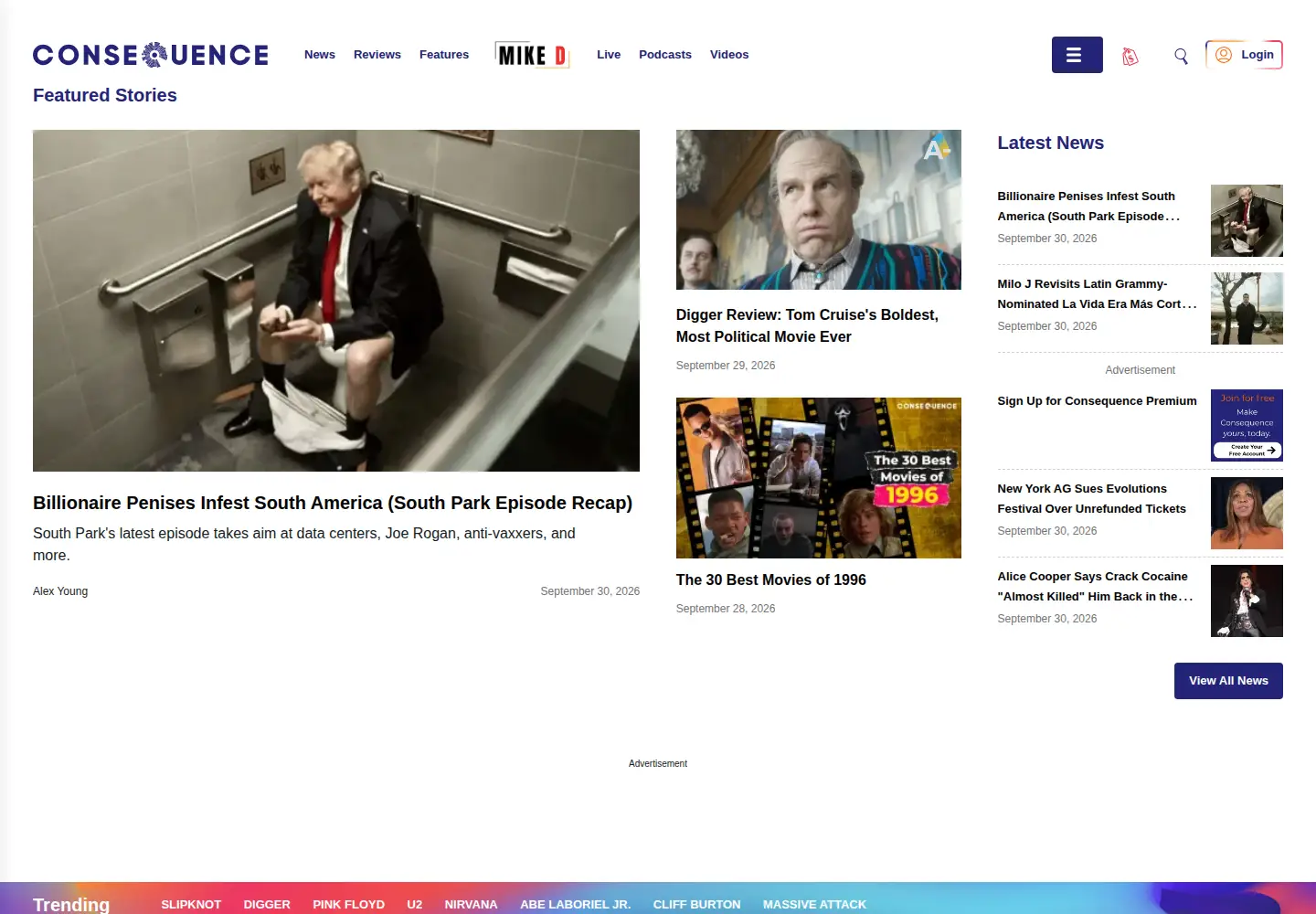
Task: Open the Features menu item
Action: point(444,55)
